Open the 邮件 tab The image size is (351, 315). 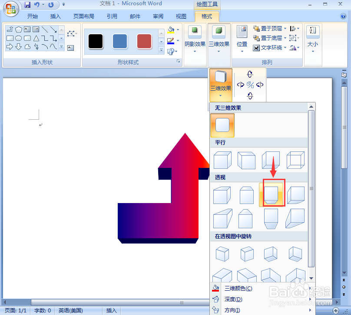coord(135,16)
